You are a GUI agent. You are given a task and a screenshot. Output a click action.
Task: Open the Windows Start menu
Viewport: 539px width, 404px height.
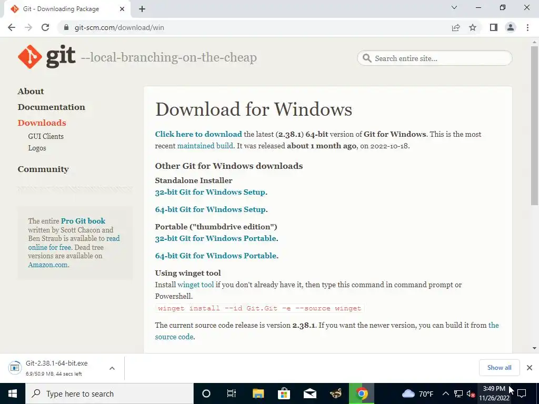(13, 393)
